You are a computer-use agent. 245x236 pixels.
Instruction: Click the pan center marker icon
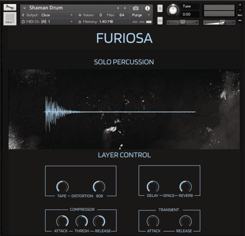click(x=183, y=23)
